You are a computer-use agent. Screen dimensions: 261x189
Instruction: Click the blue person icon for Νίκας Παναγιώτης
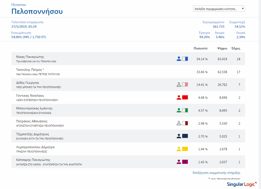click(179, 59)
